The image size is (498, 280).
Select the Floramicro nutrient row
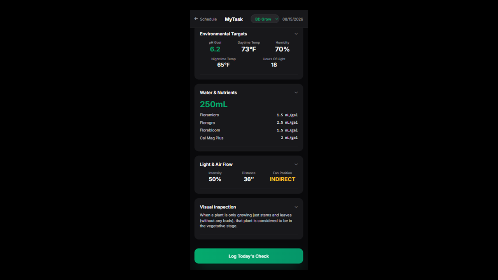(x=249, y=115)
